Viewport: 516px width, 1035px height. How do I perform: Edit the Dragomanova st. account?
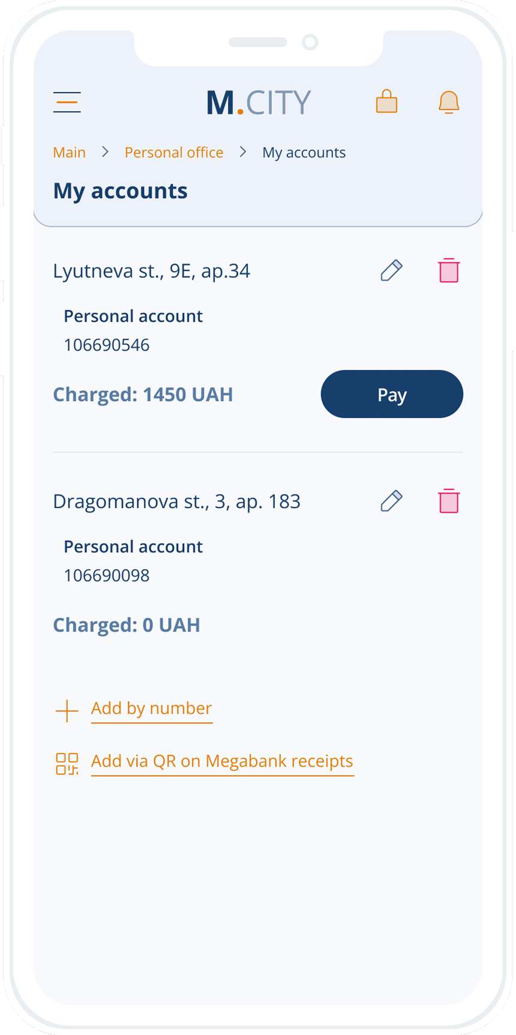pos(391,501)
